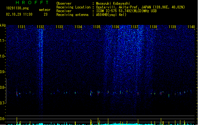The image size is (198, 125).
Task: Click the observer name Masayuki Kobayashi
Action: coord(113,3)
